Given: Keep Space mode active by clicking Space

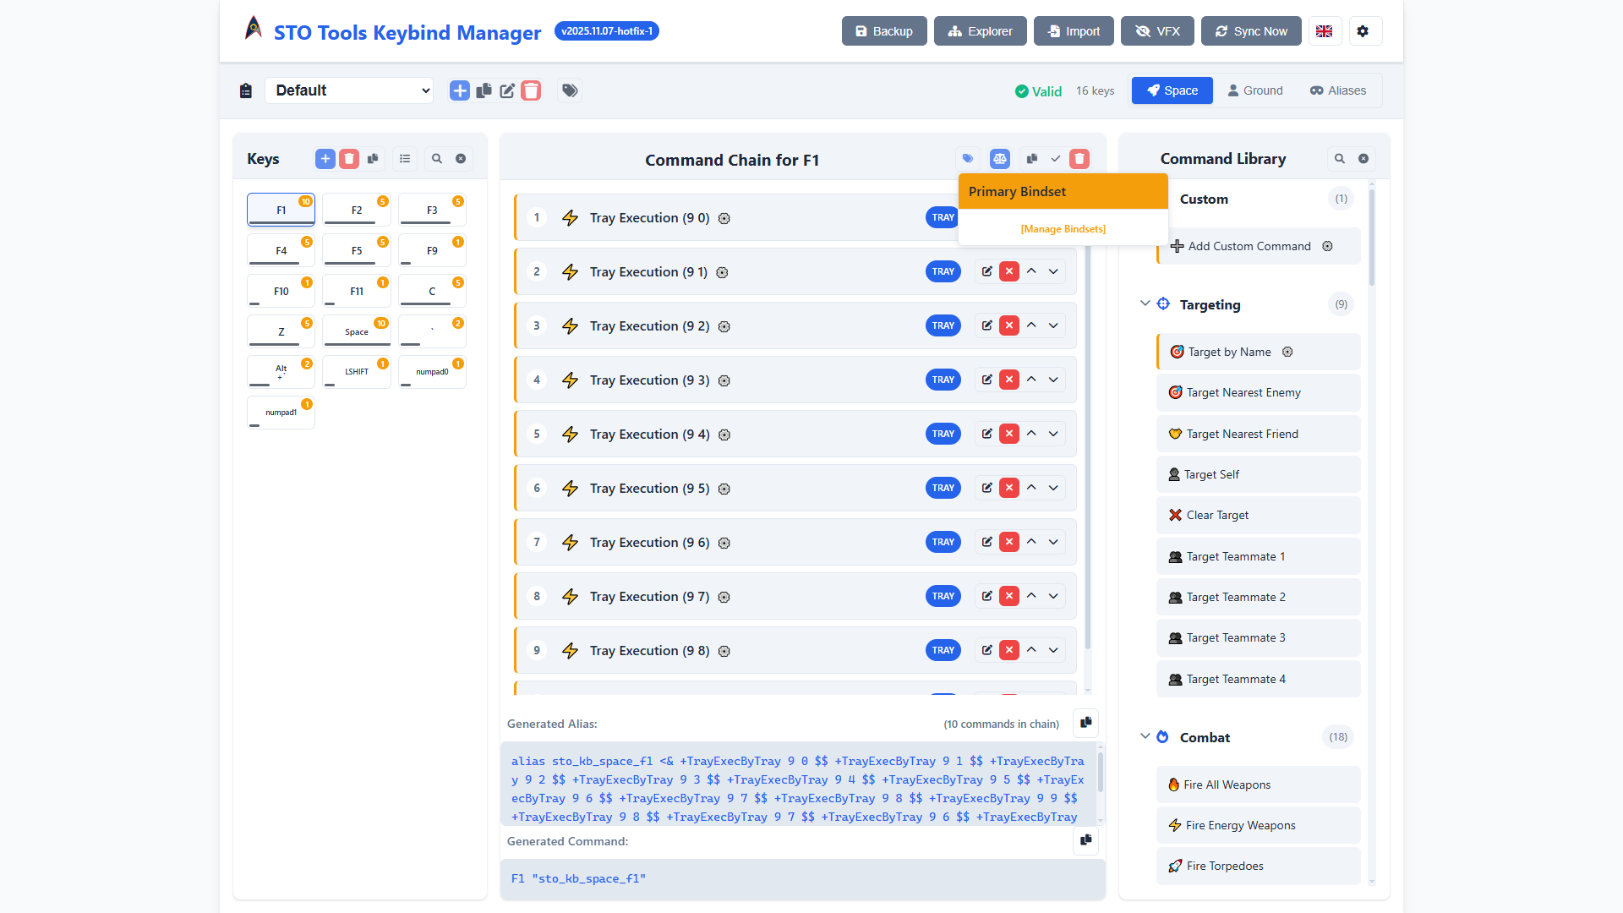Looking at the screenshot, I should pyautogui.click(x=1172, y=90).
